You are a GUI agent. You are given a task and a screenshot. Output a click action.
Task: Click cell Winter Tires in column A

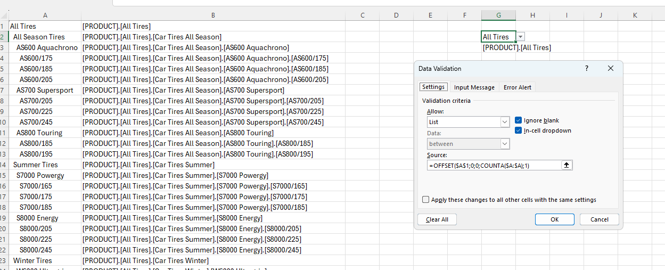pos(45,260)
